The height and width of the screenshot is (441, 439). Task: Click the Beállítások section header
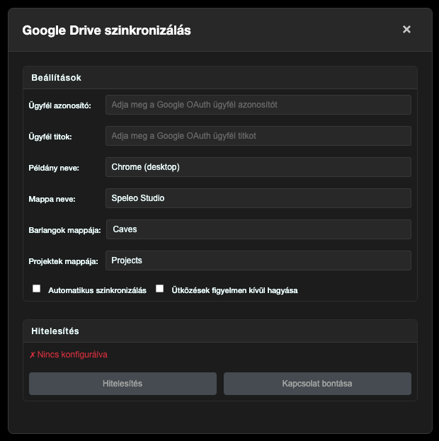pos(56,77)
